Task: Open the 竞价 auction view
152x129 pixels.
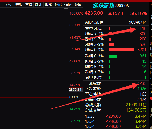Action: 9,4
